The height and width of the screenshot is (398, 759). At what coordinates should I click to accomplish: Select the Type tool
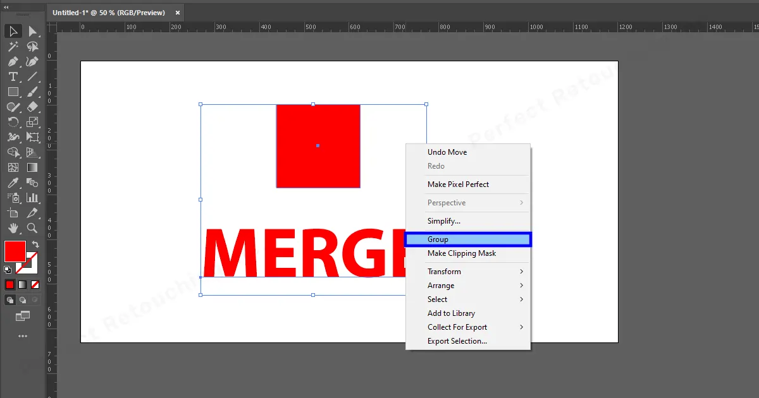point(13,76)
